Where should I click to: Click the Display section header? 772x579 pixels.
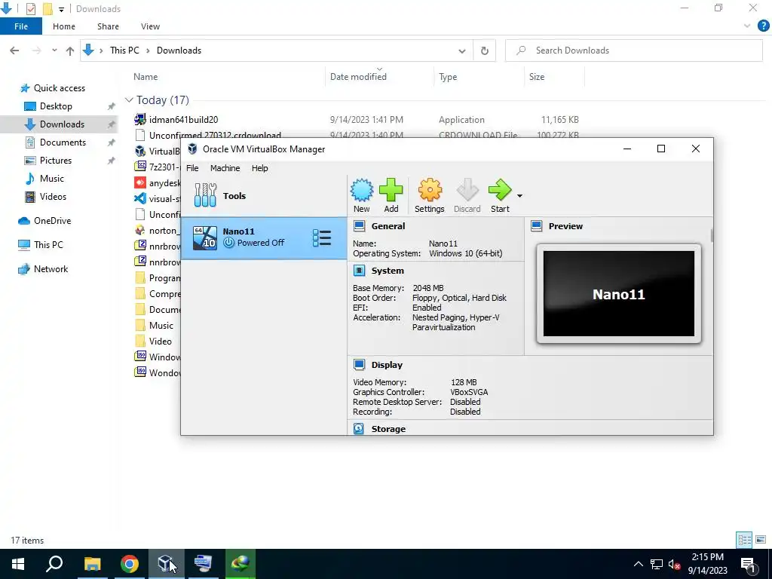387,365
